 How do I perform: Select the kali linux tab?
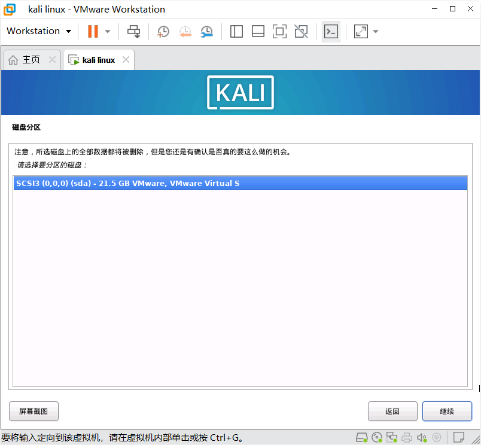point(98,59)
